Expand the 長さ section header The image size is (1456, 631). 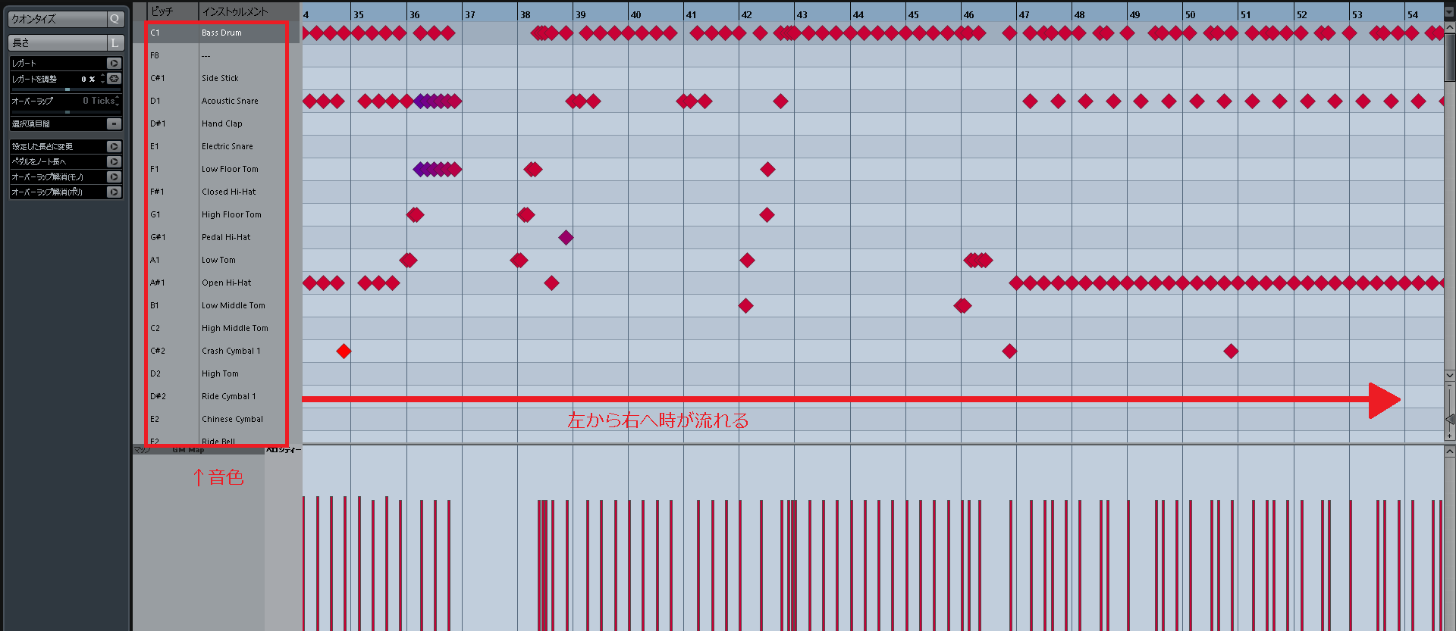(x=57, y=43)
